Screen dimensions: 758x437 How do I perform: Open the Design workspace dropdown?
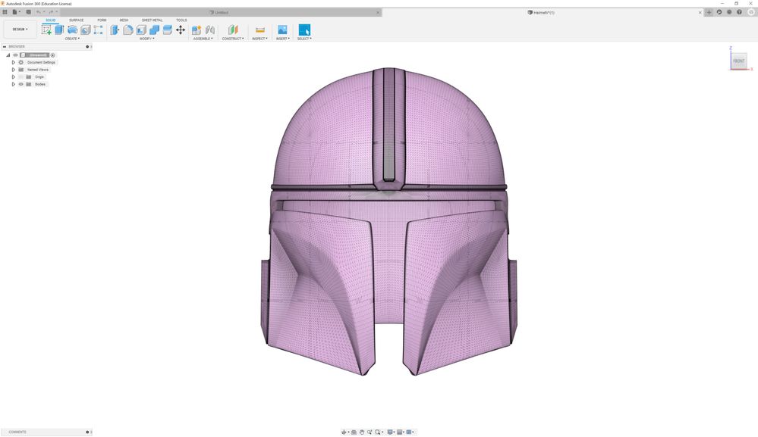(x=20, y=30)
